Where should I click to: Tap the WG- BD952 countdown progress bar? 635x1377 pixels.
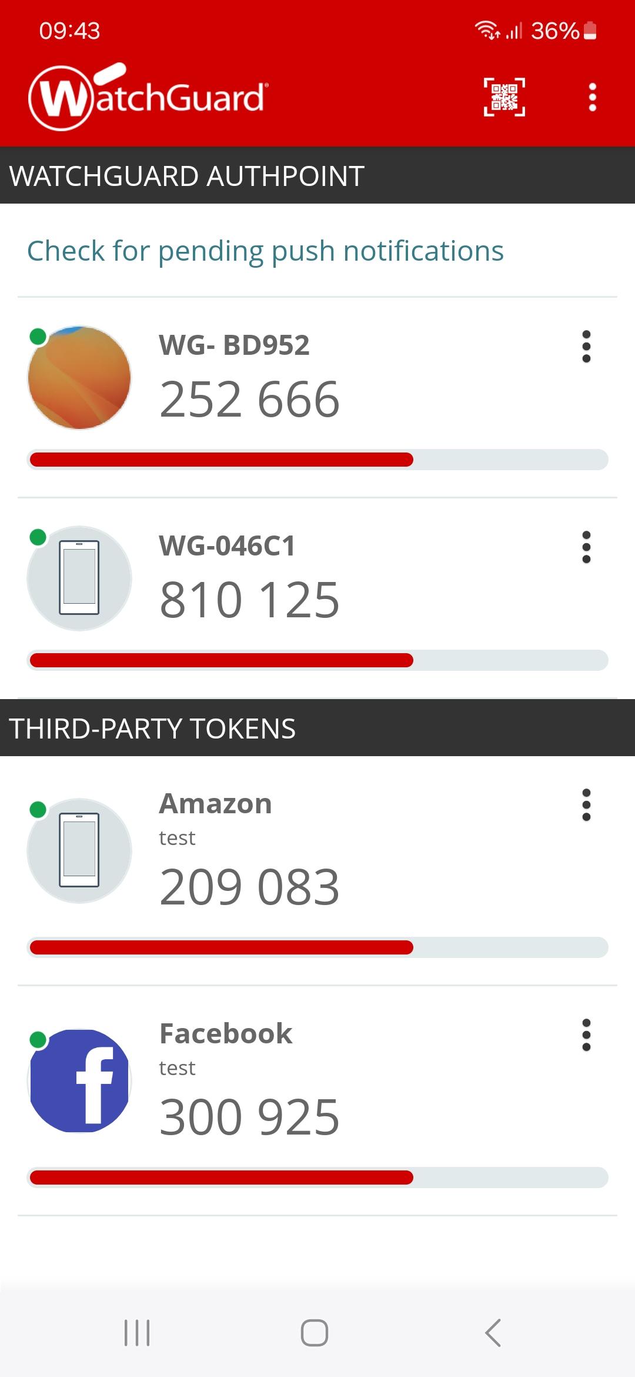point(317,460)
